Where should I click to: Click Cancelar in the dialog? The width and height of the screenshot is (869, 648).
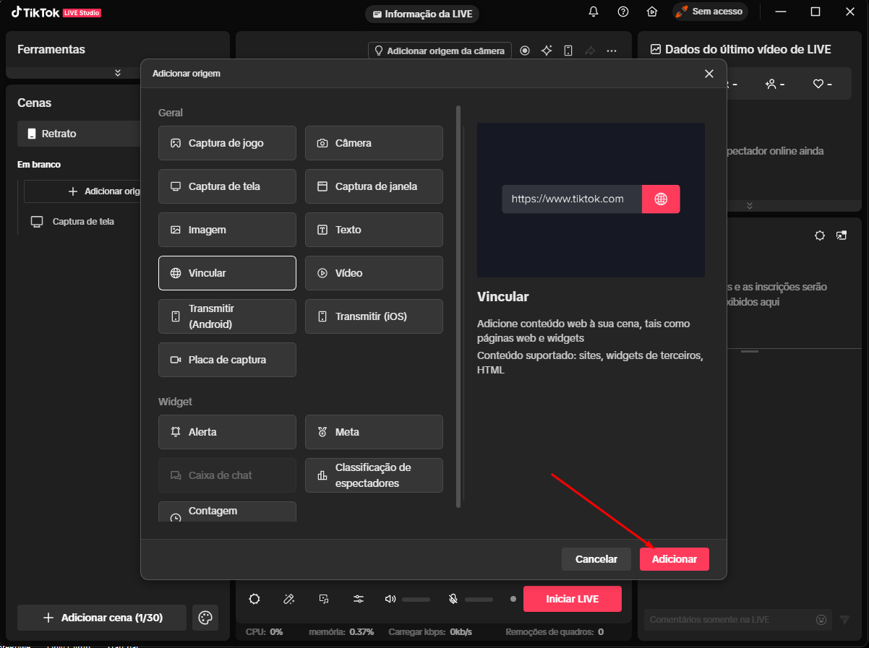(x=596, y=559)
